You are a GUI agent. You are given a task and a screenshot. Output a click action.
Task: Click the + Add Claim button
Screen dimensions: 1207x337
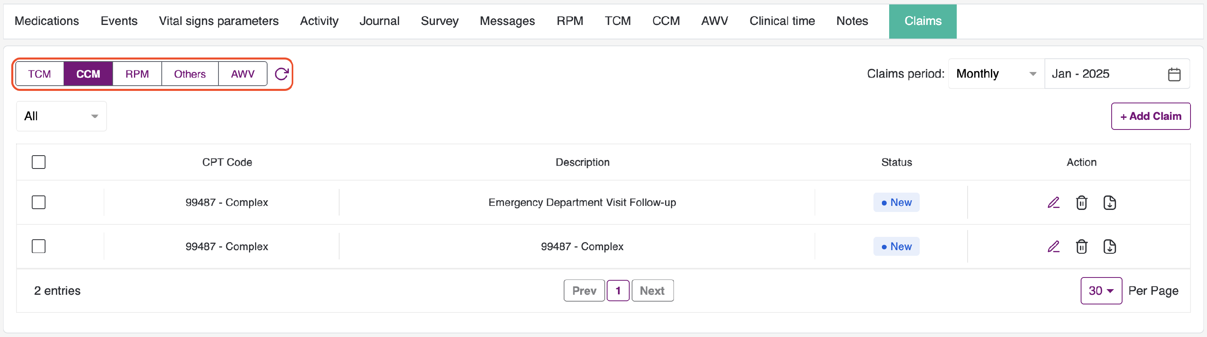[1150, 116]
